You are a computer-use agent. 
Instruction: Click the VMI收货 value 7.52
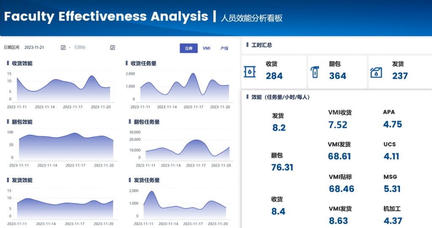(x=337, y=125)
